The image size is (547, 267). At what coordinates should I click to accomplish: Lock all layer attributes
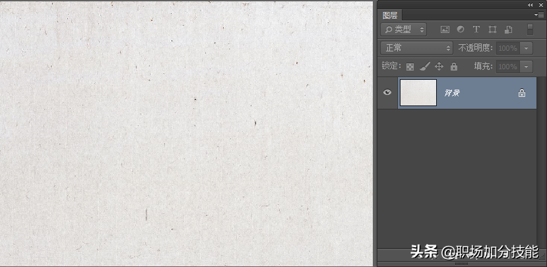click(x=453, y=66)
